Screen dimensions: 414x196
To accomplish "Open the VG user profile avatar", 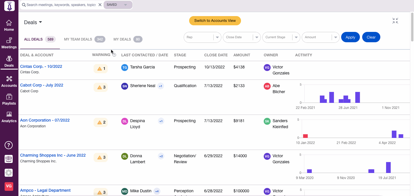I will coord(9,186).
